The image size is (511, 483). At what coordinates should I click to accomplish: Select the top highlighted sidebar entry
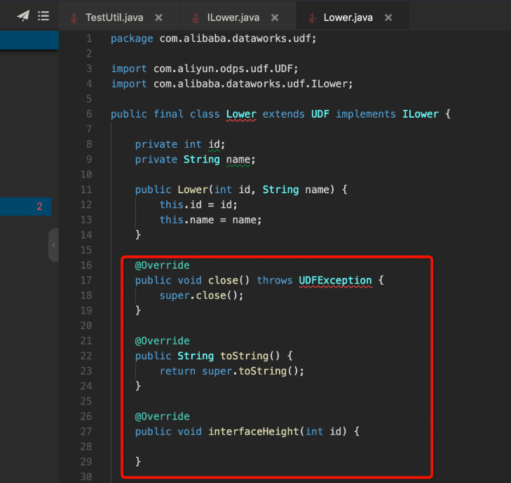[29, 41]
